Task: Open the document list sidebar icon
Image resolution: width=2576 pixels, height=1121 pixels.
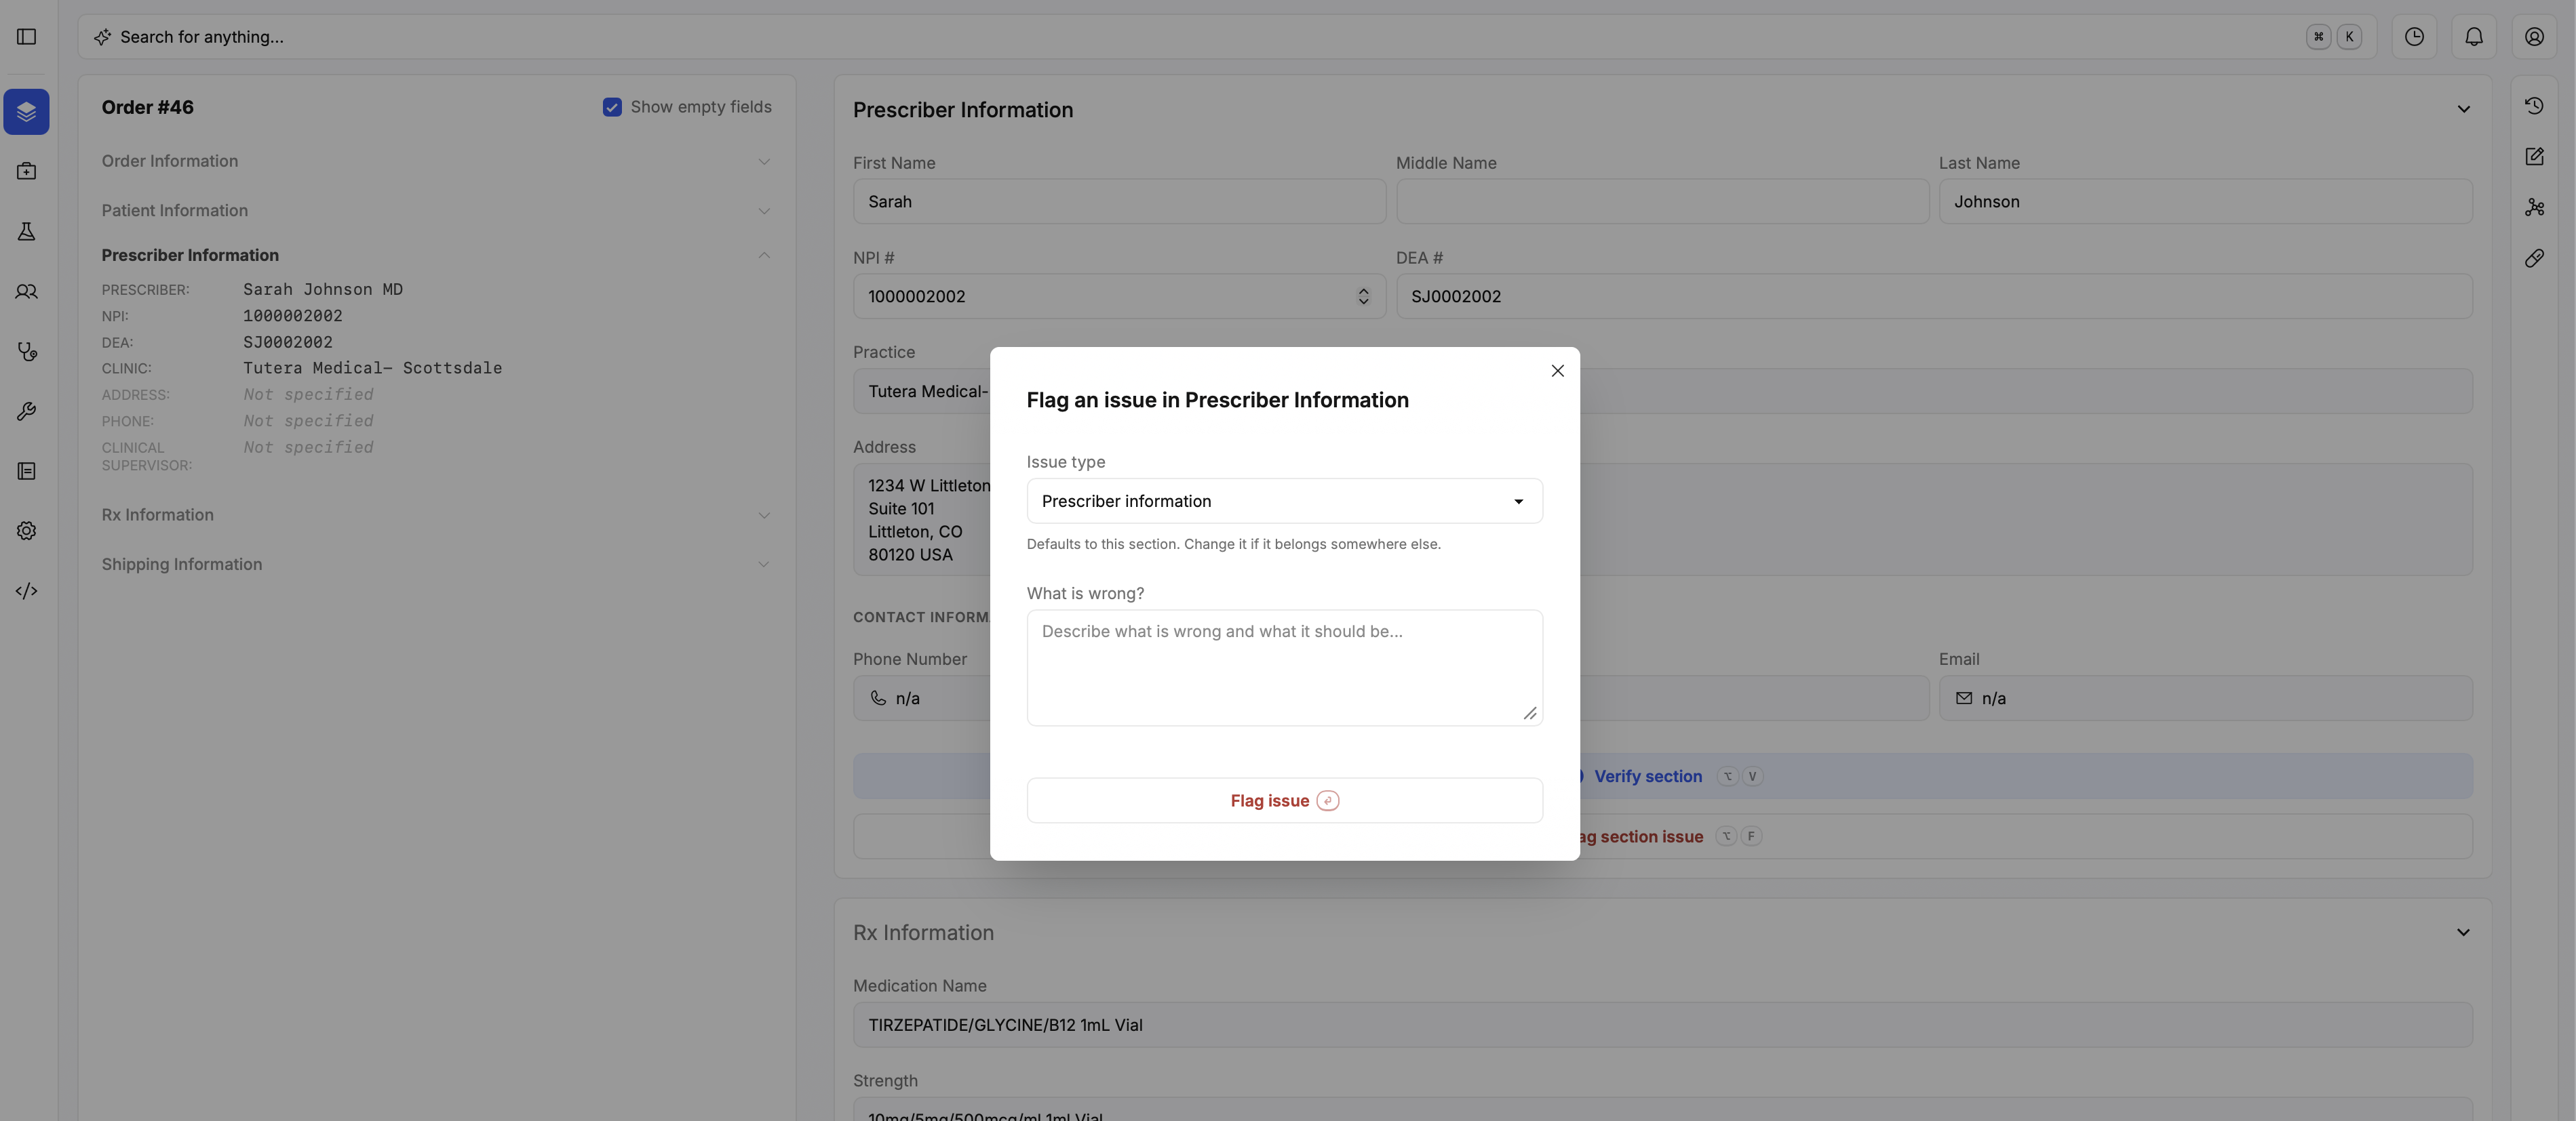Action: pyautogui.click(x=27, y=472)
